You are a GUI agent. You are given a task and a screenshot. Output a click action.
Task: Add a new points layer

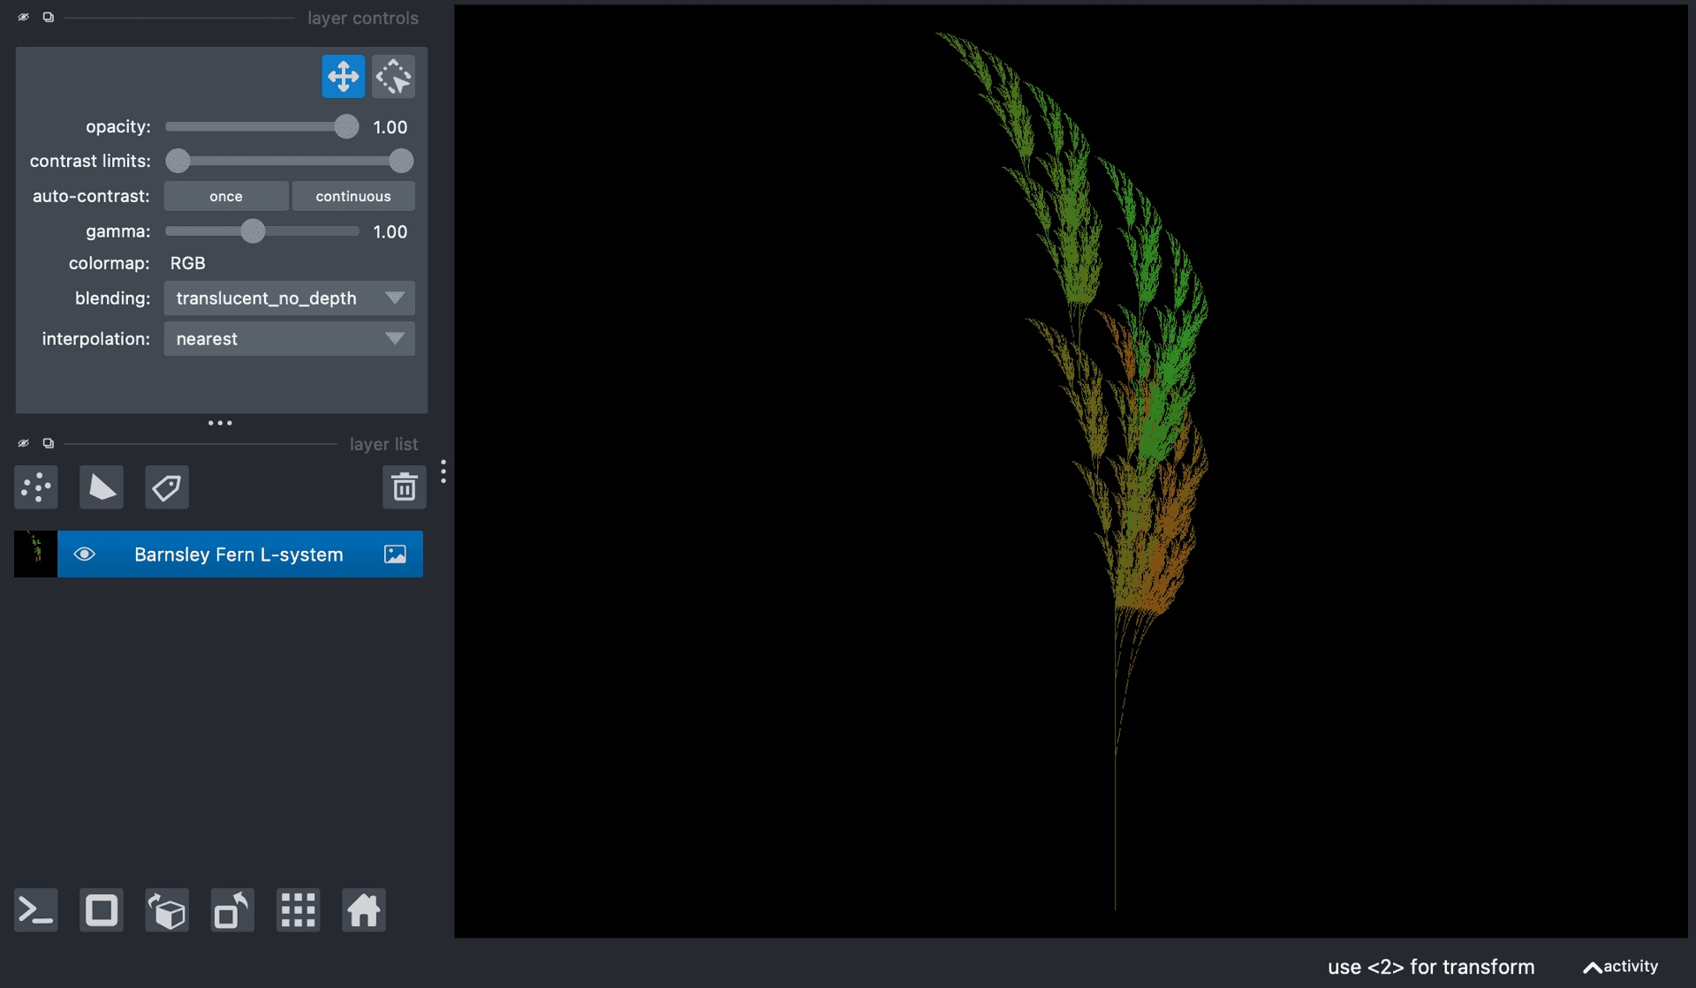pos(36,486)
